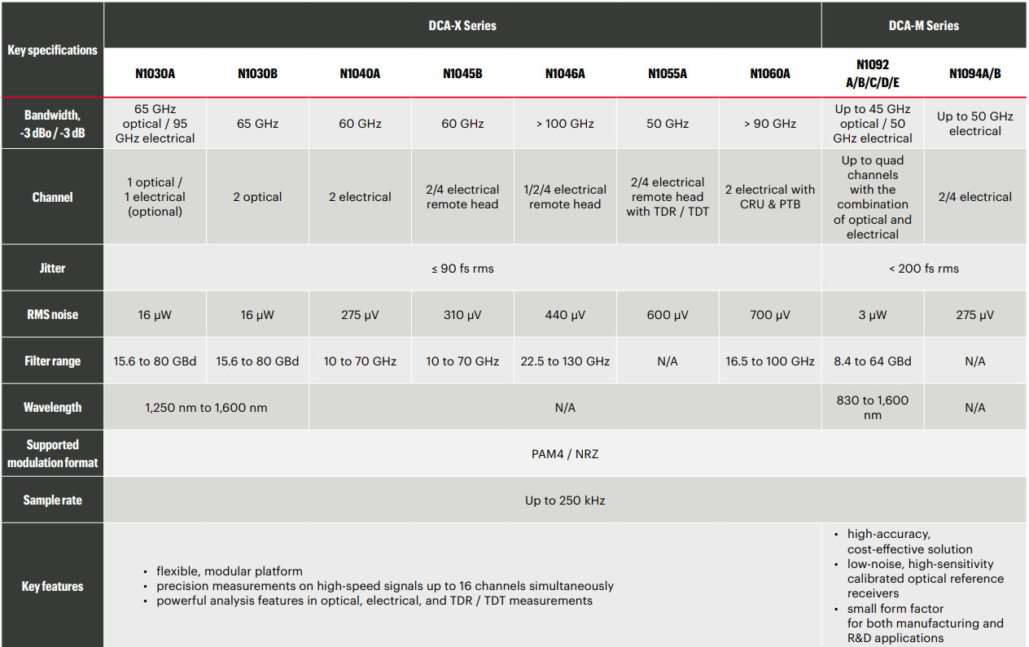Screen dimensions: 1029x647
Task: Select the "≤ 90 fs rms" jitter value
Action: 462,268
